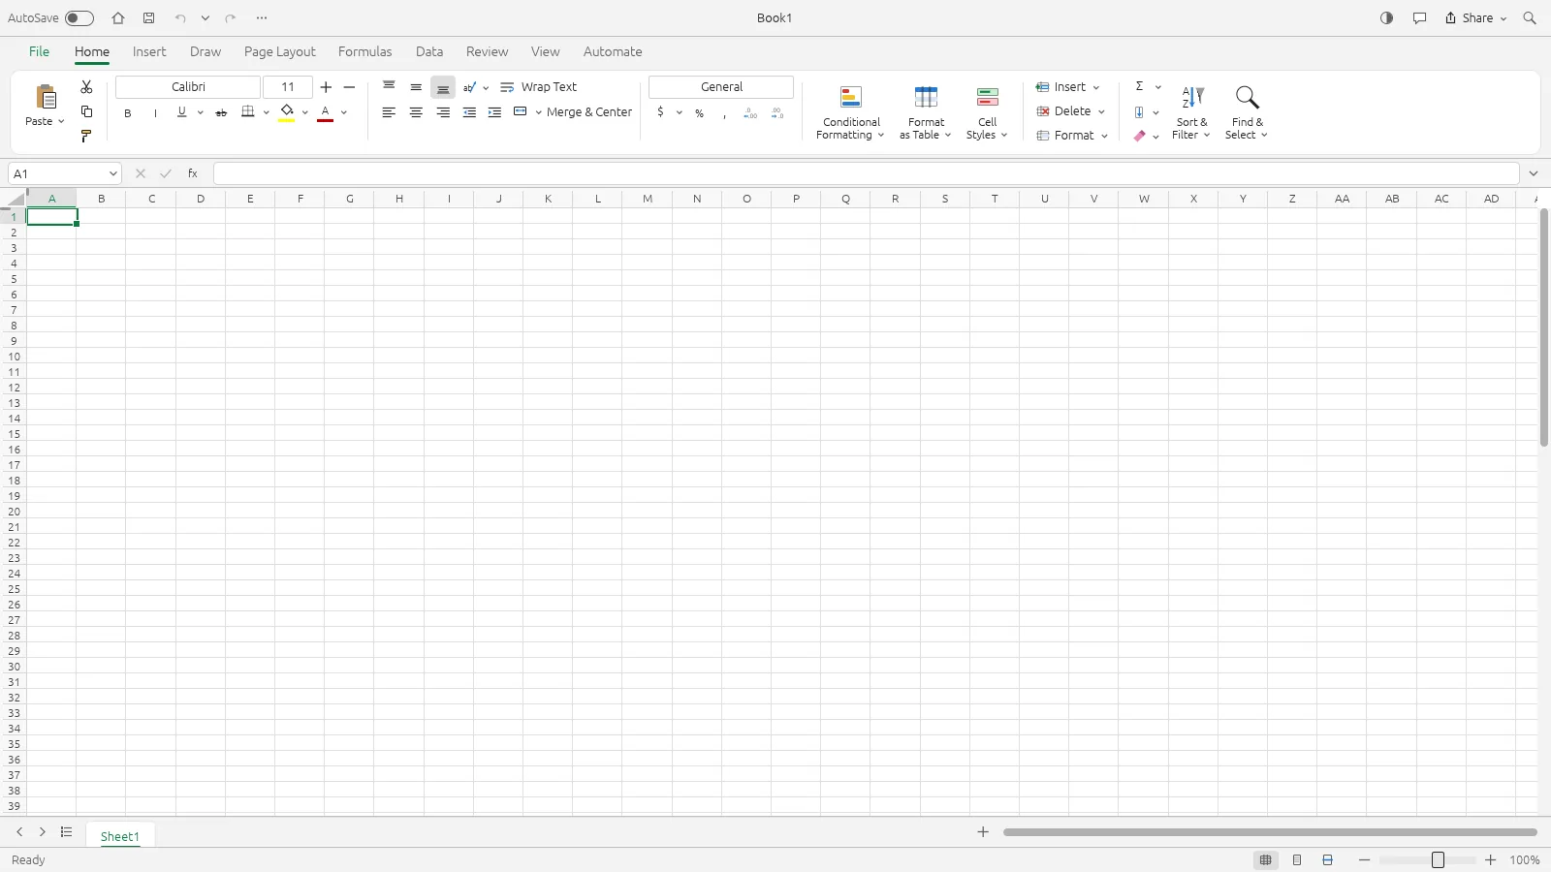Click the search magnifier in title bar
The image size is (1551, 872).
[1530, 17]
